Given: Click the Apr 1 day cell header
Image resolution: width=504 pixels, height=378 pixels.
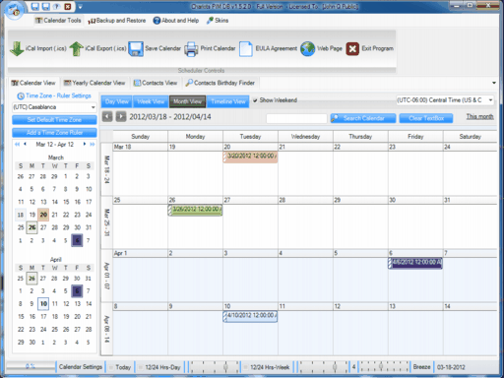Looking at the screenshot, I should 140,253.
